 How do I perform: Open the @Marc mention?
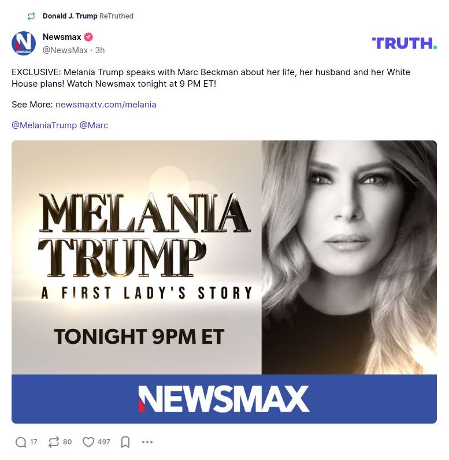tap(94, 125)
